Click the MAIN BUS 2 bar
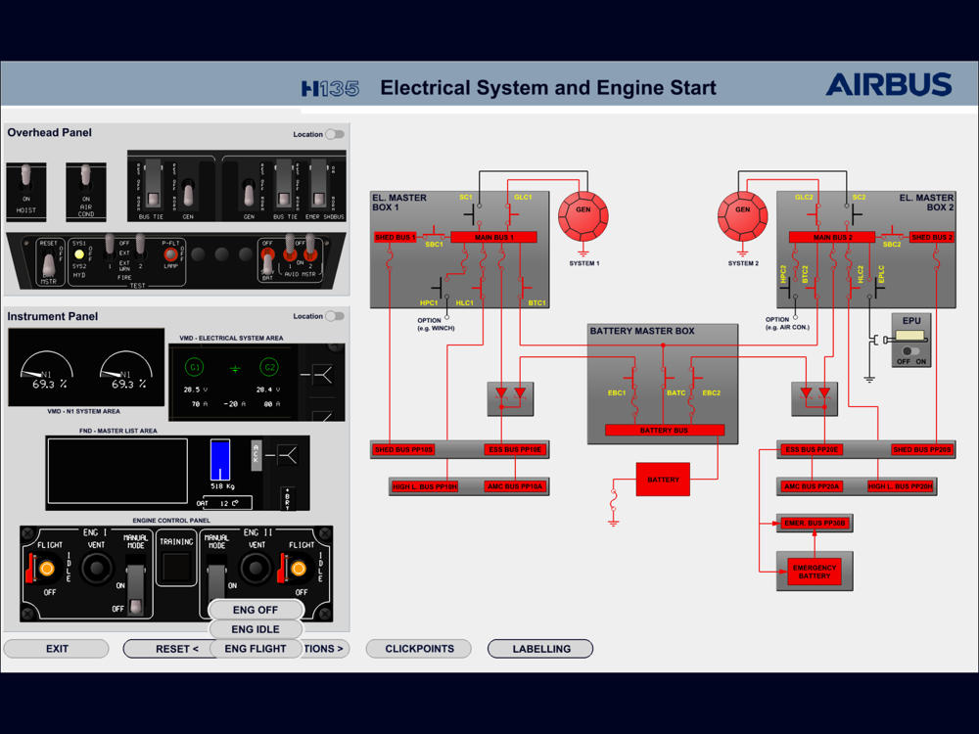Screen dimensions: 979x734 [x=833, y=237]
